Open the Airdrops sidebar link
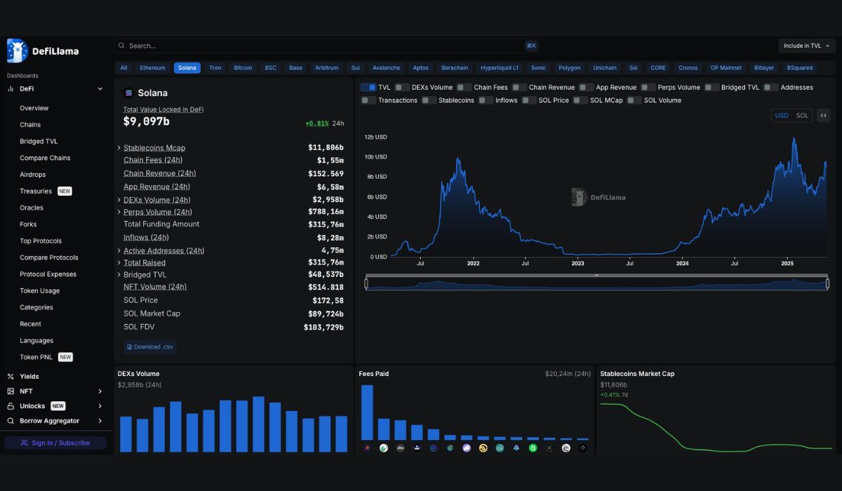This screenshot has height=491, width=842. (33, 175)
